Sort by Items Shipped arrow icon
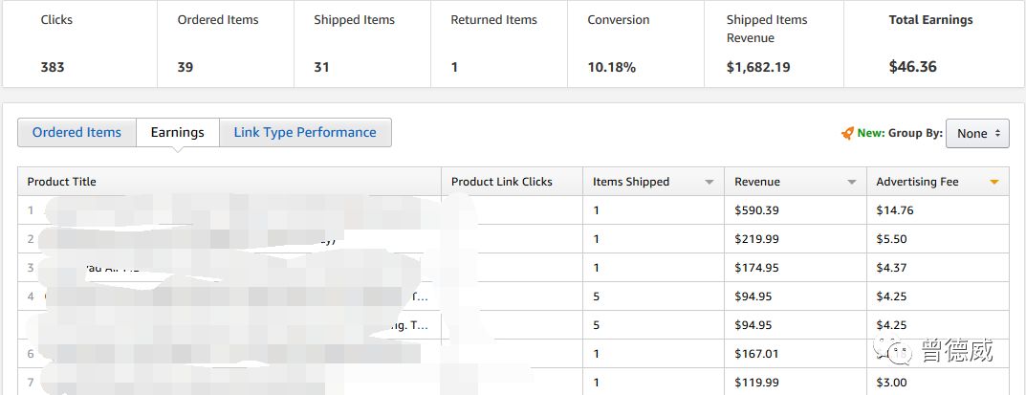 pyautogui.click(x=709, y=183)
